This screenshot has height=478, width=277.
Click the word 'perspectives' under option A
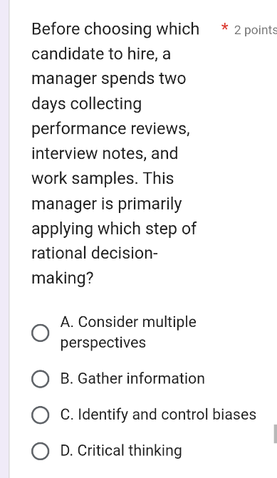point(103,343)
